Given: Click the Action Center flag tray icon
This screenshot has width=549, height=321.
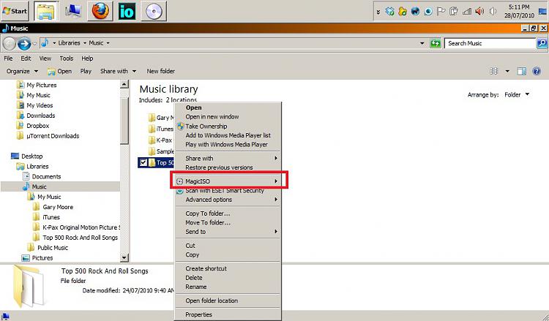Looking at the screenshot, I should 441,12.
